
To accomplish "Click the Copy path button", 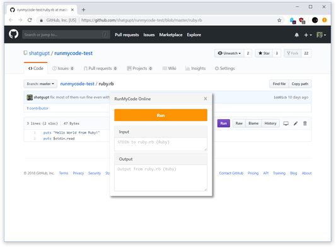I will coord(300,84).
